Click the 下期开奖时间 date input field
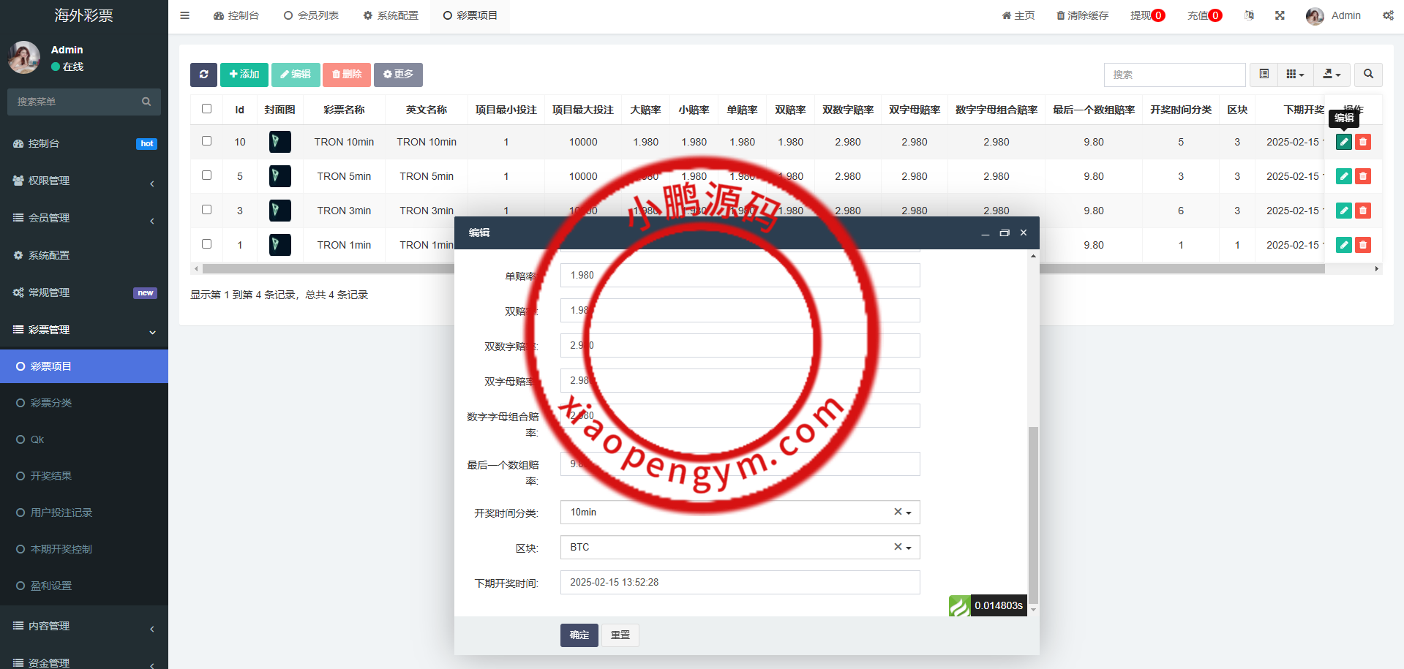The image size is (1404, 669). (x=739, y=583)
